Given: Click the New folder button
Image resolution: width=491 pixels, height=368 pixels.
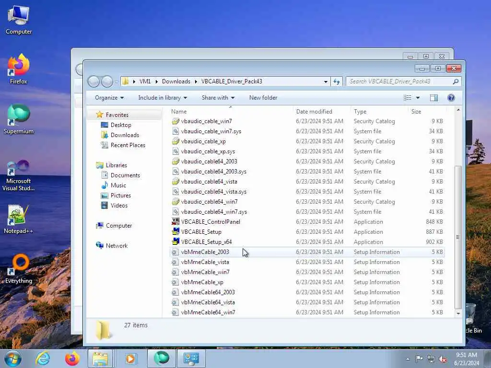Looking at the screenshot, I should point(263,98).
